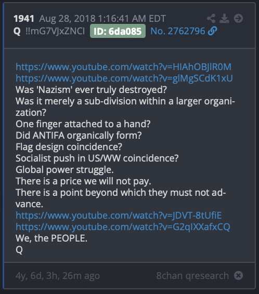Click the Aug 28, 2018 timestamp
This screenshot has width=259, height=294.
click(x=102, y=19)
